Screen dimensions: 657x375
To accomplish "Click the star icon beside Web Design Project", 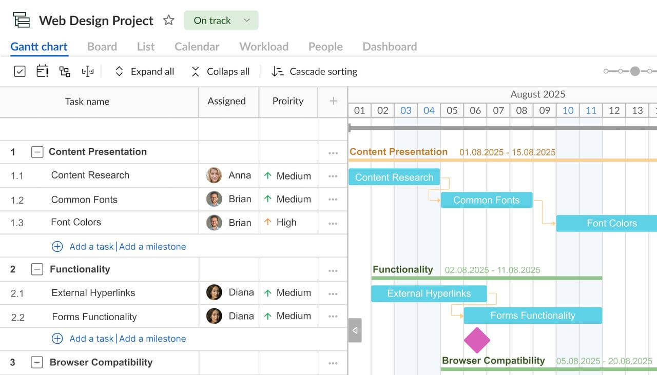I will click(168, 21).
